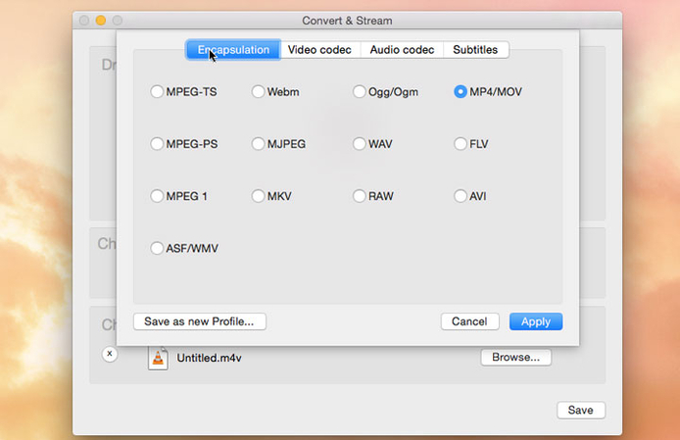Click the Untitled.m4v file name
This screenshot has height=440, width=680.
tap(209, 358)
